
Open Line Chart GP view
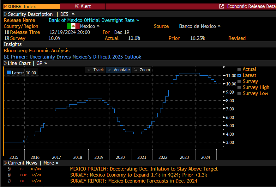point(25,63)
